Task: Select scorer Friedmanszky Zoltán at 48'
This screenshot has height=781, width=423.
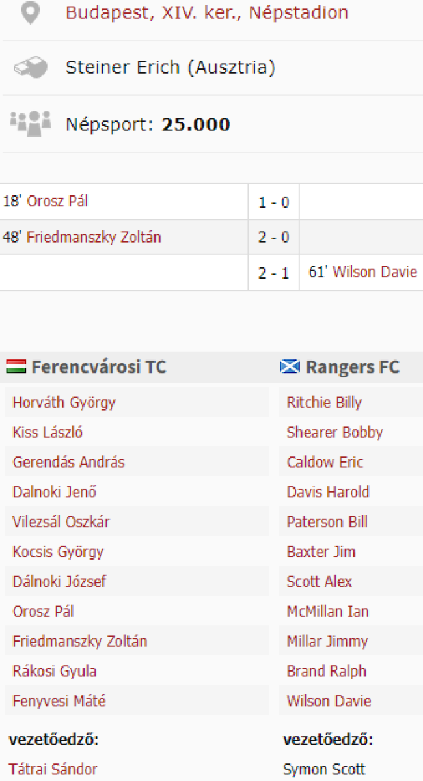Action: (94, 237)
